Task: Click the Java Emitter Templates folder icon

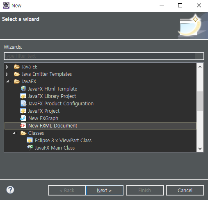Action: coord(17,74)
